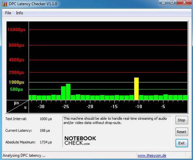Screen dimensions: 193x160
Task: Open the www.thesycon.de link
Action: (x=152, y=155)
